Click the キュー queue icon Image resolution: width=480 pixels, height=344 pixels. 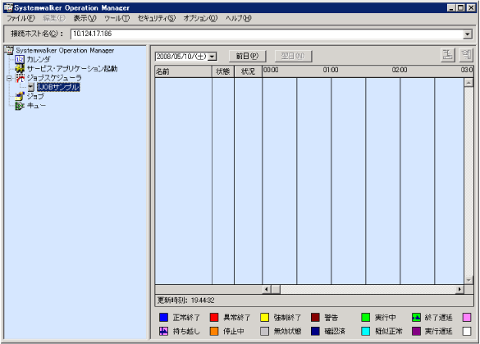20,106
